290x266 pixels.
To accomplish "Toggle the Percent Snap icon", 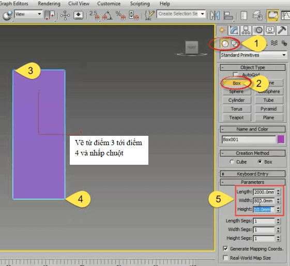I will (120, 15).
